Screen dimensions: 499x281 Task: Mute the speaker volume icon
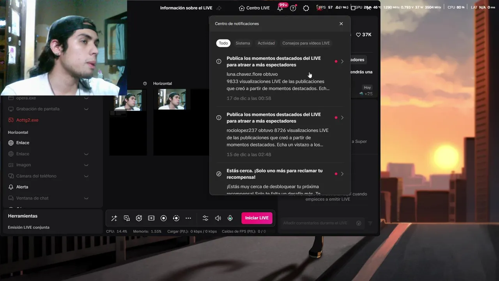218,218
